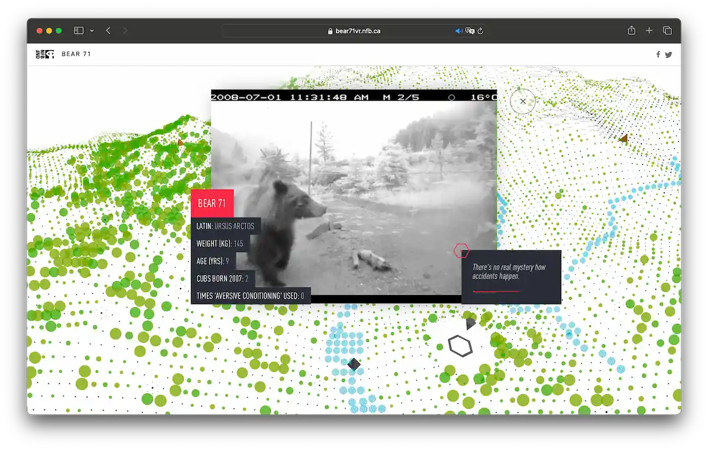Open the Twitter share icon
708x450 pixels.
click(668, 54)
